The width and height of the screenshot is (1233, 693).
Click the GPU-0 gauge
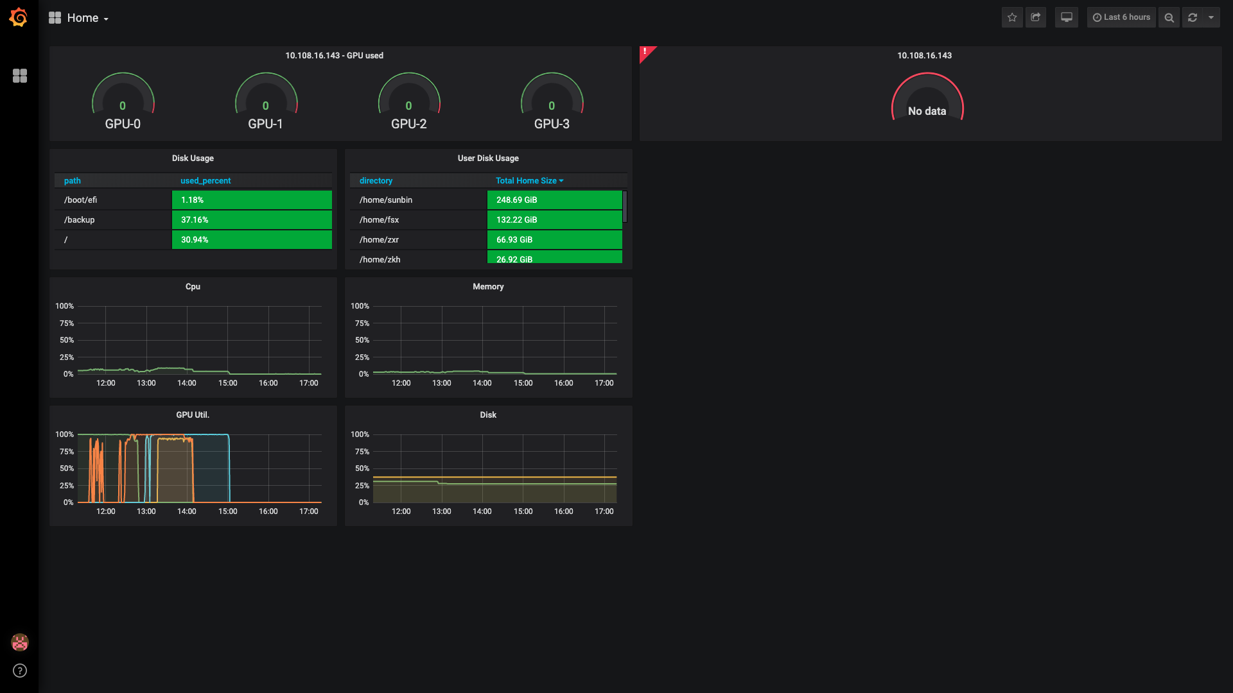tap(123, 101)
